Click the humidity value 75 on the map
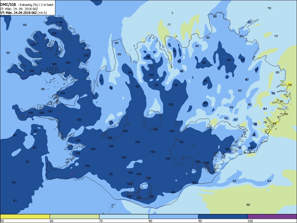 [276, 36]
